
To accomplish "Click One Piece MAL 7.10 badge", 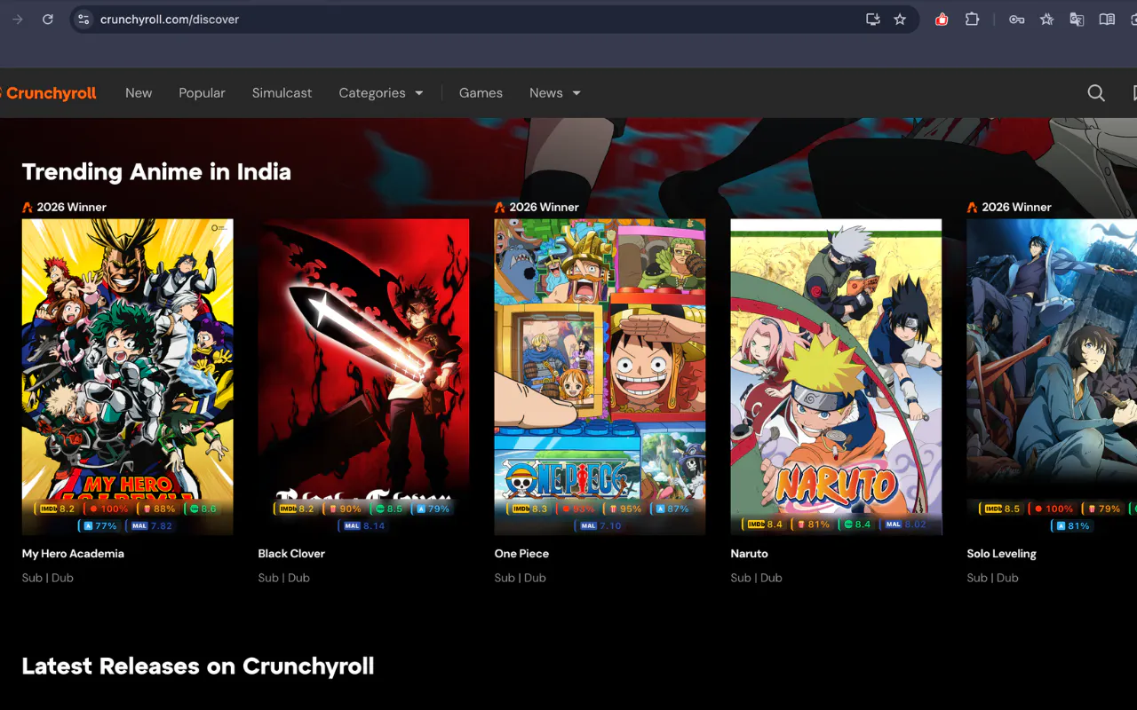I will [x=600, y=526].
